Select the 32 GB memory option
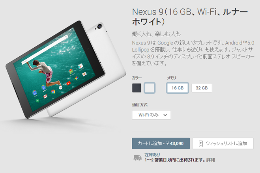This screenshot has width=260, height=173. [202, 88]
